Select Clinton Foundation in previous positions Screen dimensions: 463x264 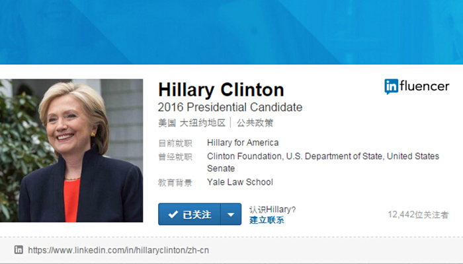[x=245, y=156]
